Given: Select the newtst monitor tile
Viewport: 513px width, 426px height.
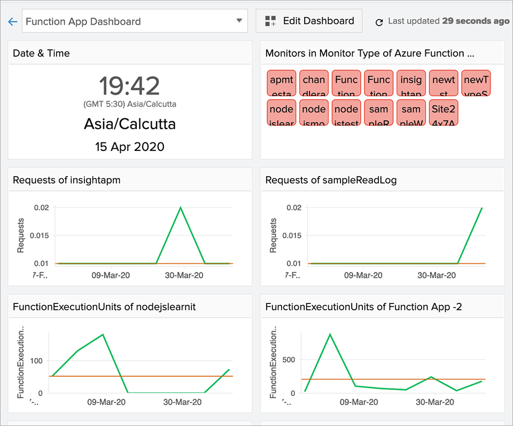Looking at the screenshot, I should 444,82.
